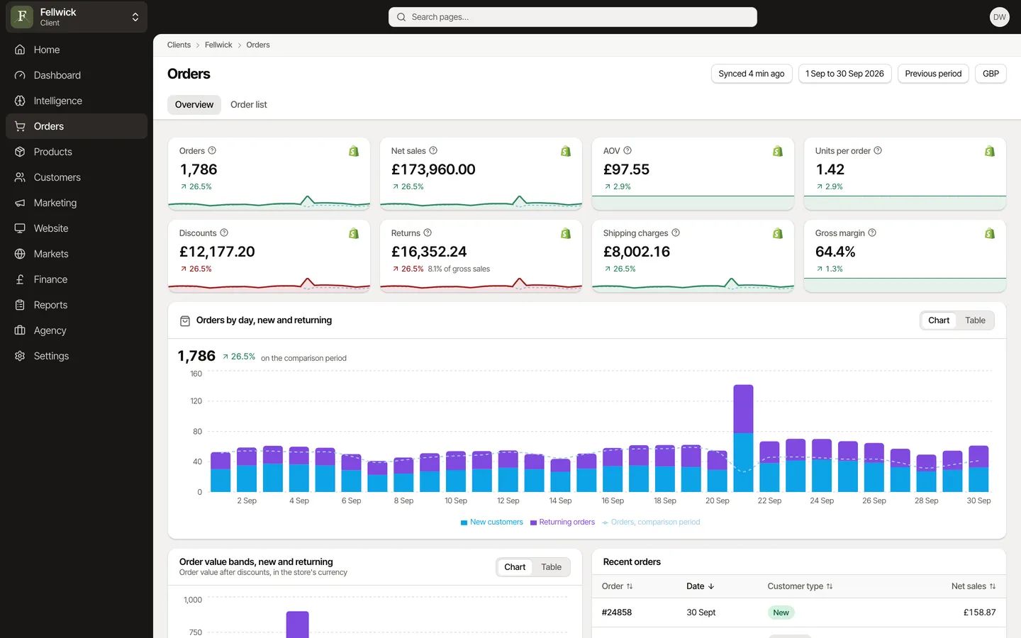Click the help icon next to Orders metric
This screenshot has width=1021, height=638.
[x=212, y=150]
